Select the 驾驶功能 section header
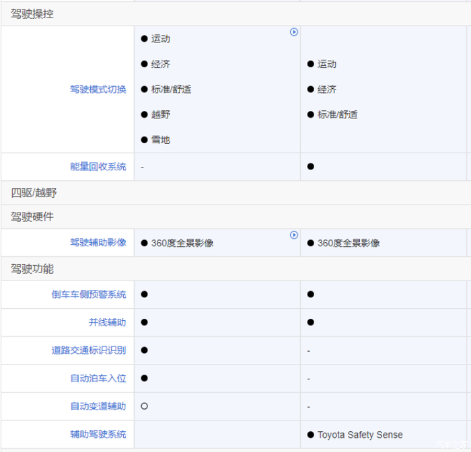The image size is (471, 452). click(x=32, y=269)
